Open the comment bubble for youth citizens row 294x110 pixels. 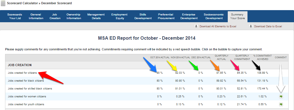pyautogui.click(x=281, y=104)
